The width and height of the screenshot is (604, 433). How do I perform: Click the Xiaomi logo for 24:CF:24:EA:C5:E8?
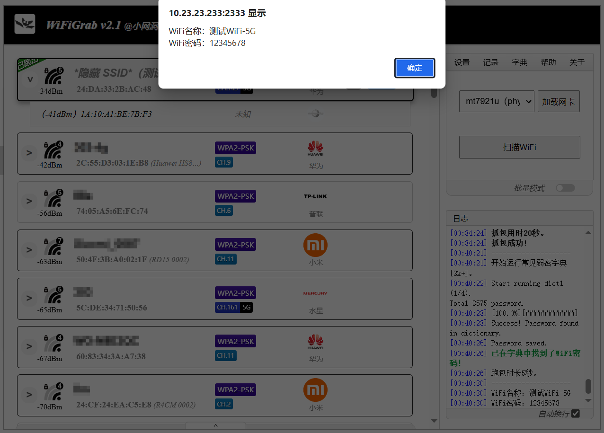[315, 390]
